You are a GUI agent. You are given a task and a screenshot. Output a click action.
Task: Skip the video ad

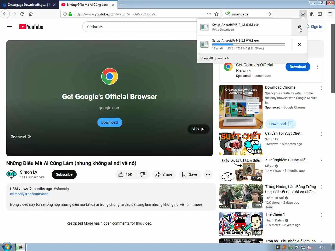(x=198, y=129)
